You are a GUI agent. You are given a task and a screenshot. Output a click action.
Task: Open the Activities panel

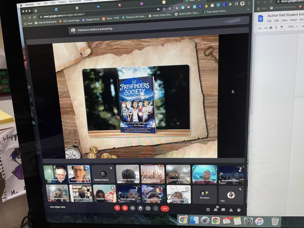point(231,210)
